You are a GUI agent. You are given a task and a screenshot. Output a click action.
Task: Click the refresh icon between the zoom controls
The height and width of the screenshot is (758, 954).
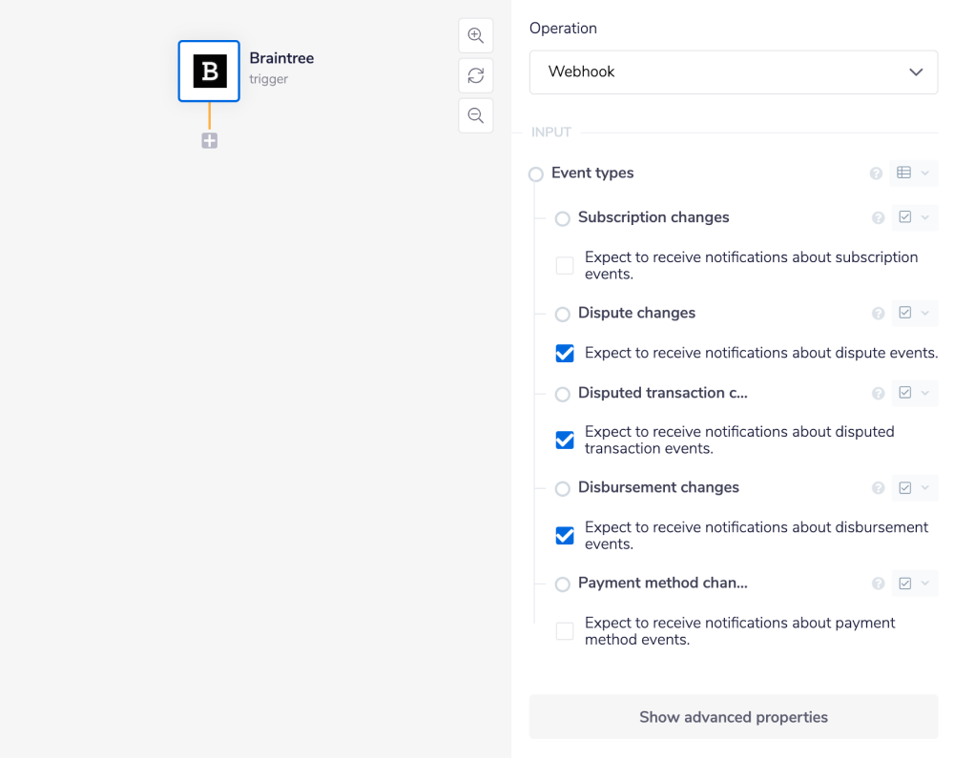[x=475, y=75]
